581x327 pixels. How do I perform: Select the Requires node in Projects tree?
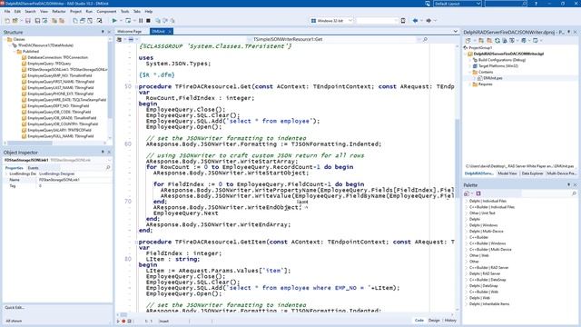[x=485, y=84]
